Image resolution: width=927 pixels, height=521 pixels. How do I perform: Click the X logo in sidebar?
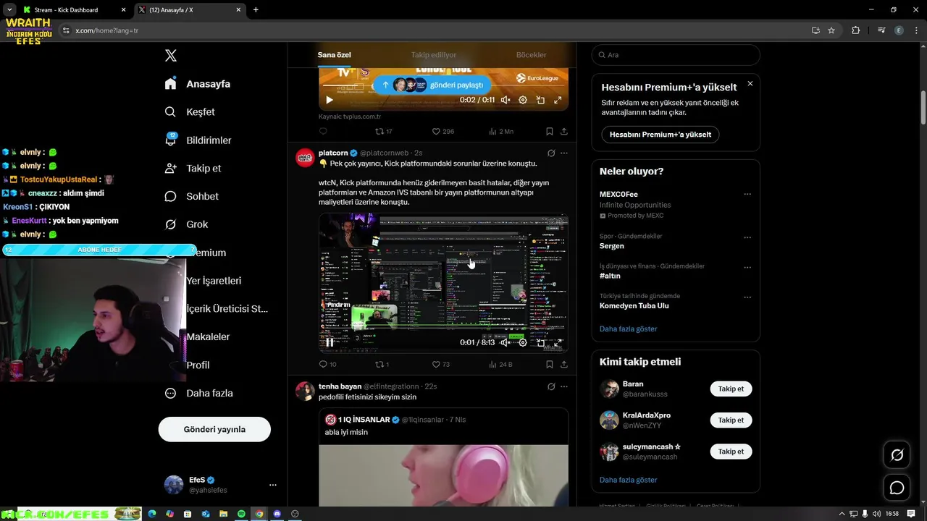[x=170, y=56]
